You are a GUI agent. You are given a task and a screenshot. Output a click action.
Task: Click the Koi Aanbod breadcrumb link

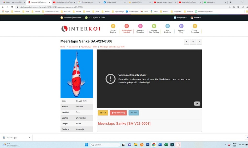tap(73, 47)
